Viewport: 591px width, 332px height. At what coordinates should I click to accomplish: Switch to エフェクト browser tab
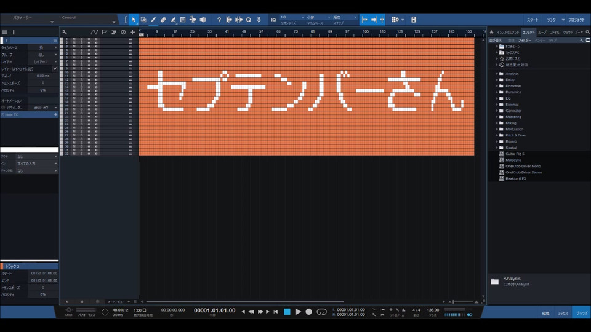pyautogui.click(x=528, y=33)
